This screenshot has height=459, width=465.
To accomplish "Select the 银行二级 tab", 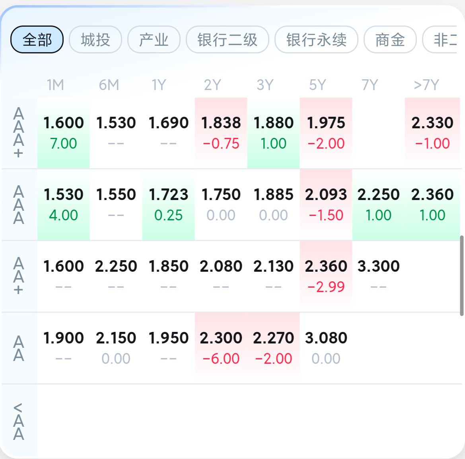I will click(228, 39).
